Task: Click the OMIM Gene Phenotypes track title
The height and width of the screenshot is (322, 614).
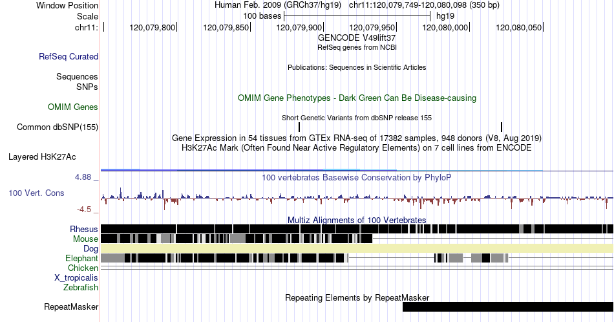Action: point(357,98)
